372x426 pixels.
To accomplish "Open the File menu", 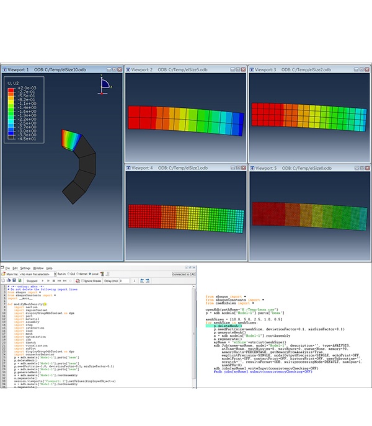I will 7,268.
